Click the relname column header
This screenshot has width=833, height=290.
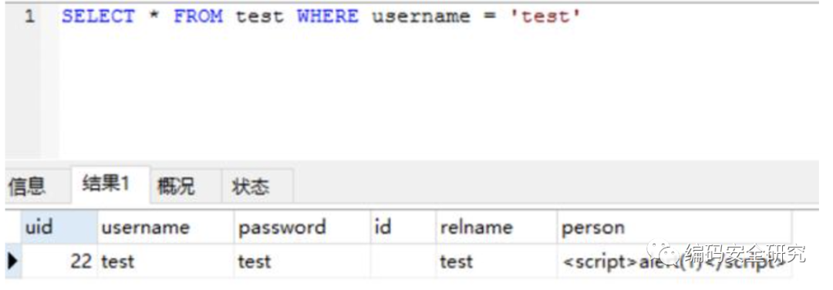click(496, 228)
